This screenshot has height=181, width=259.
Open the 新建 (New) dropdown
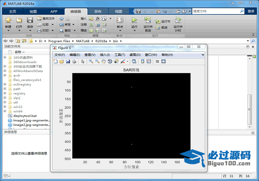8,27
